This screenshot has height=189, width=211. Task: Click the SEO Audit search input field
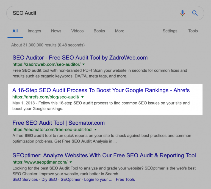91,13
